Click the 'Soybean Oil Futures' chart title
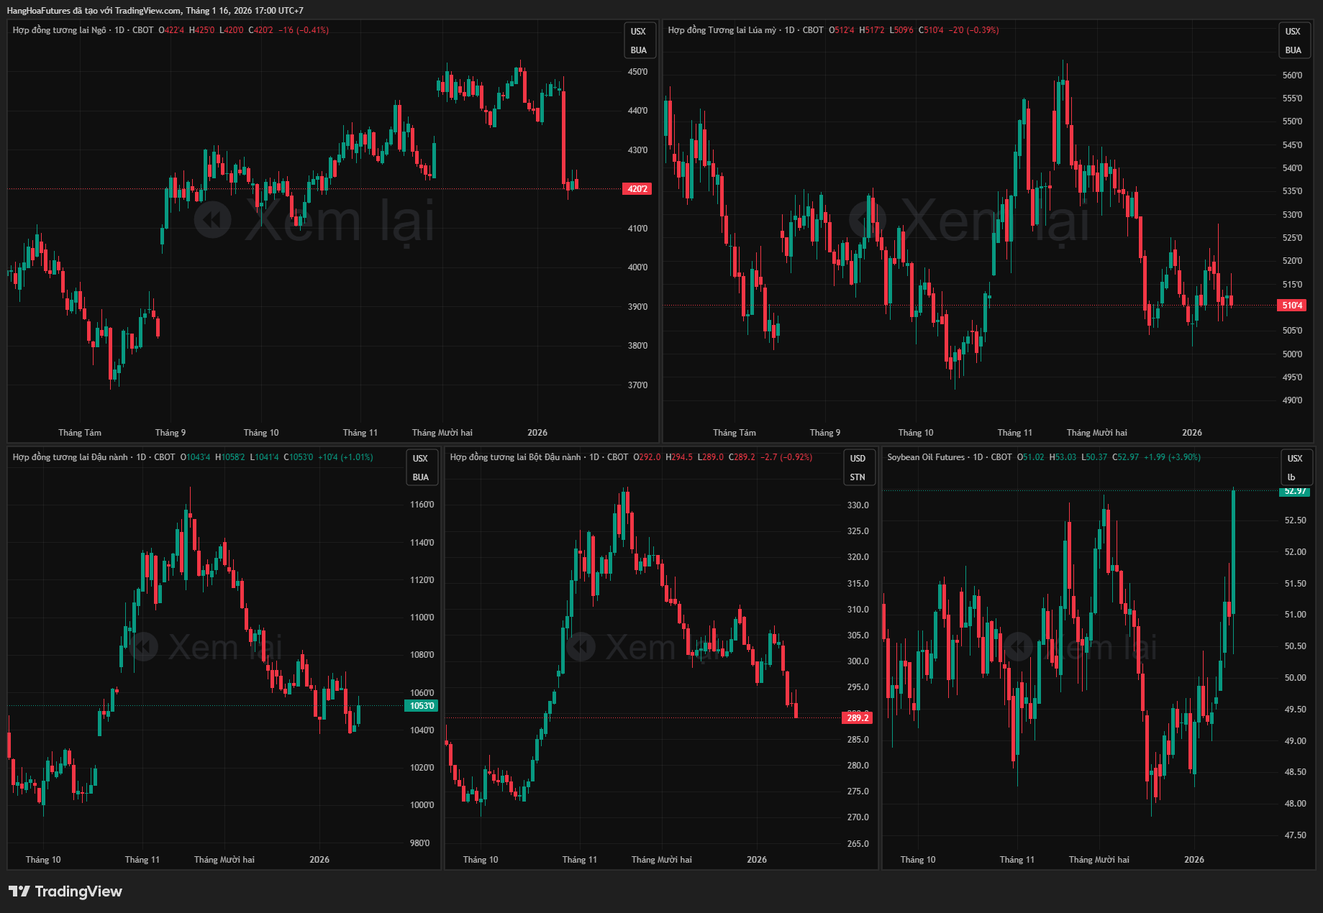Viewport: 1323px width, 913px height. 926,457
